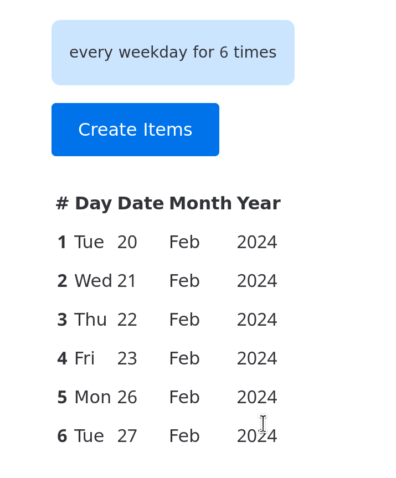Image resolution: width=396 pixels, height=478 pixels.
Task: Select the Wed day cell
Action: point(93,281)
